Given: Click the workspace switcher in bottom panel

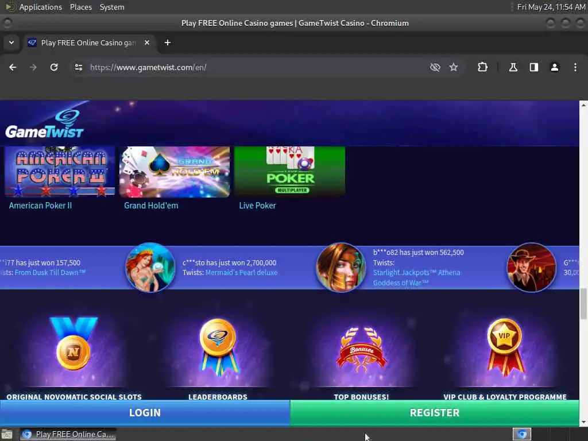Looking at the screenshot, I should click(x=521, y=434).
